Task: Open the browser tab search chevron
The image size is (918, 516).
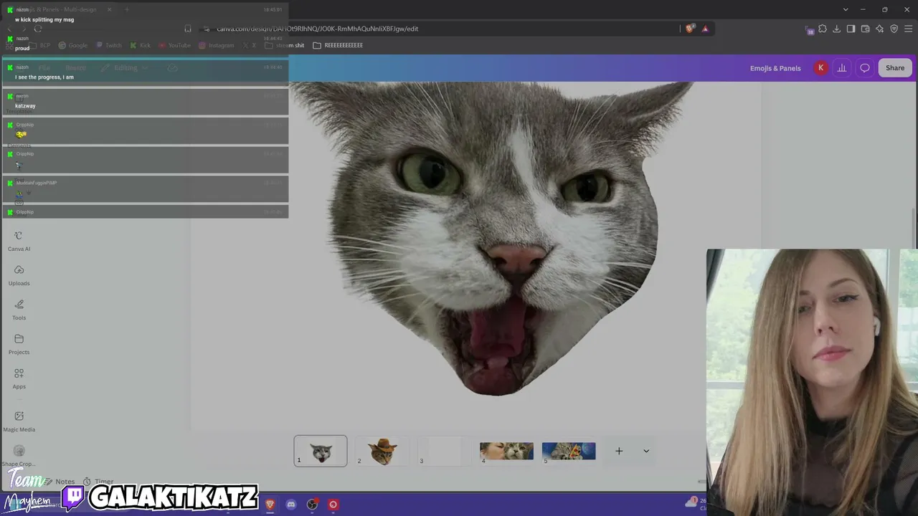Action: pyautogui.click(x=846, y=9)
